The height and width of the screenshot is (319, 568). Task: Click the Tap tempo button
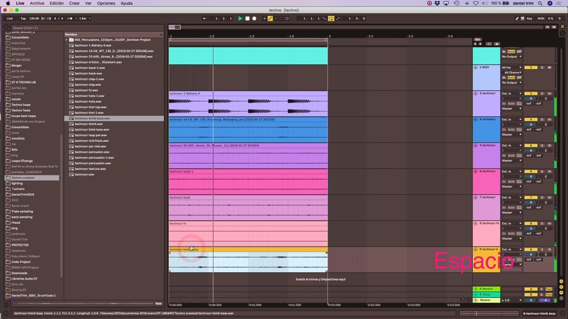point(23,18)
